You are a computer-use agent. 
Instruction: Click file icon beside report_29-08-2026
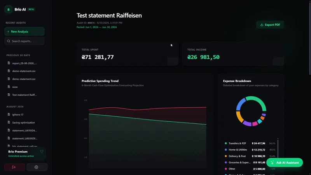tap(9, 63)
